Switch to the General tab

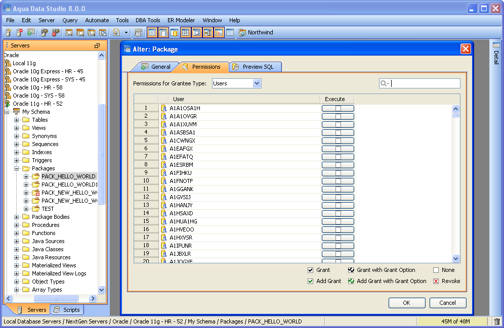[x=156, y=67]
